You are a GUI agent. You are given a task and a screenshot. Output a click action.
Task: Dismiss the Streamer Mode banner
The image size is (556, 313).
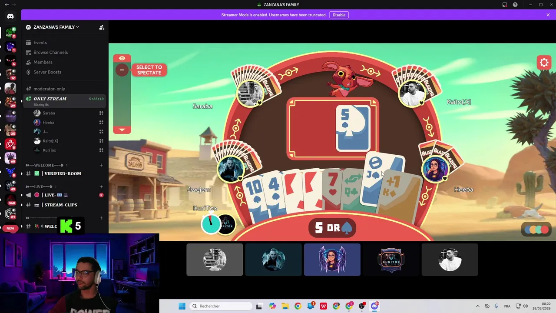click(x=548, y=15)
